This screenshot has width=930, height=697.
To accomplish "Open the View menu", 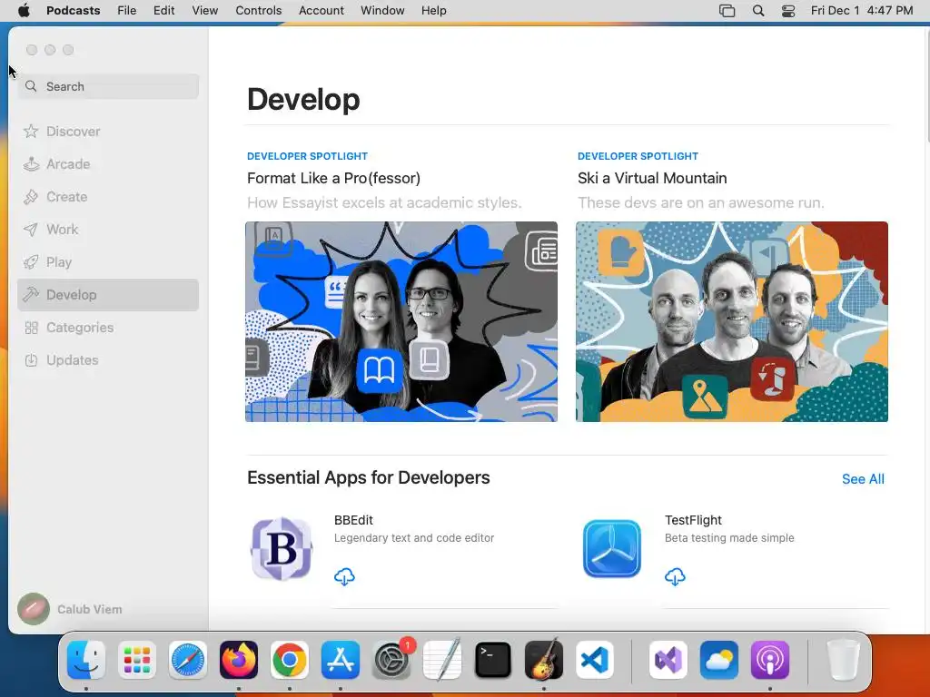I will [x=204, y=11].
